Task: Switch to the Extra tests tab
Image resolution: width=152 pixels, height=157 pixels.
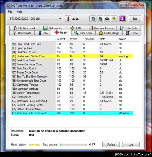Action: coord(129,28)
